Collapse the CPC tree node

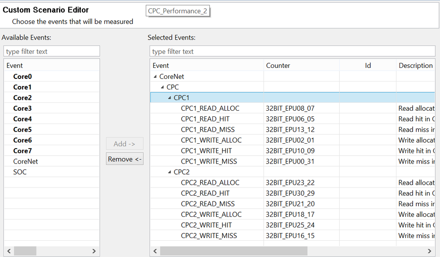(x=162, y=87)
